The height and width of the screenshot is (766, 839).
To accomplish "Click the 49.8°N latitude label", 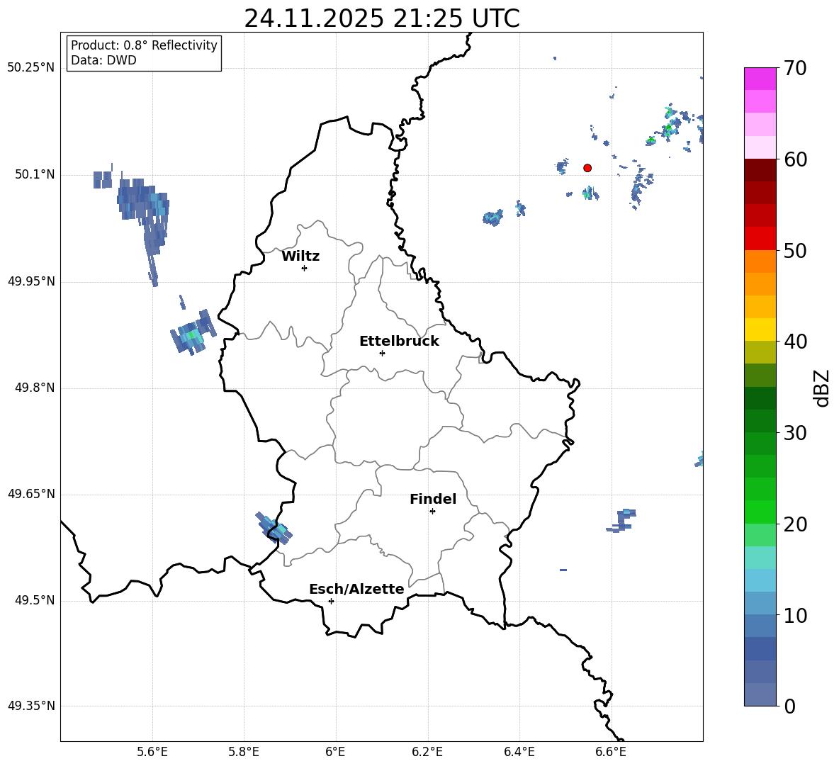I will click(35, 388).
